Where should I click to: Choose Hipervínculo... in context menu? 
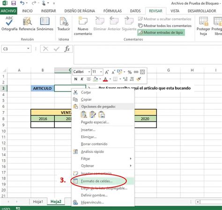[x=103, y=203]
